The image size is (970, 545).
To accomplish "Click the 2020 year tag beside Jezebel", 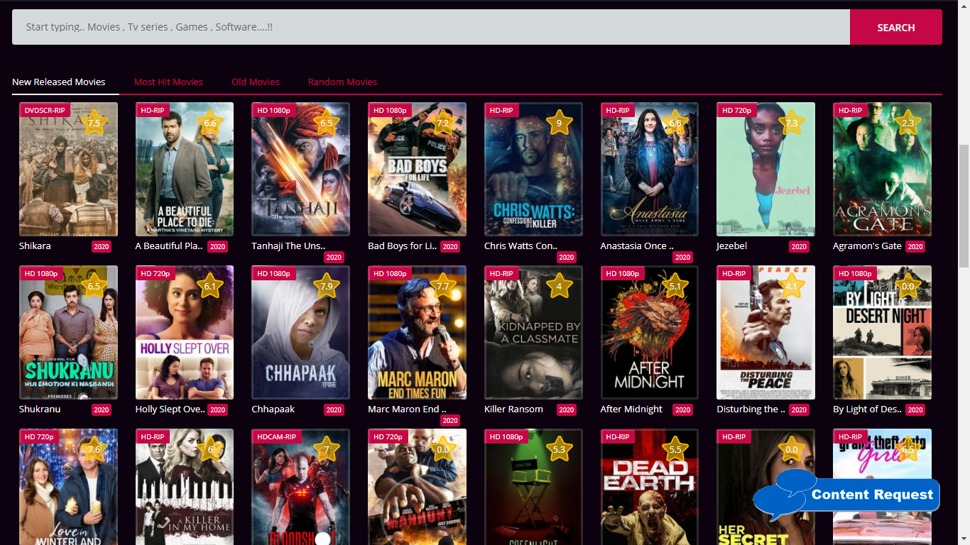I will [799, 247].
